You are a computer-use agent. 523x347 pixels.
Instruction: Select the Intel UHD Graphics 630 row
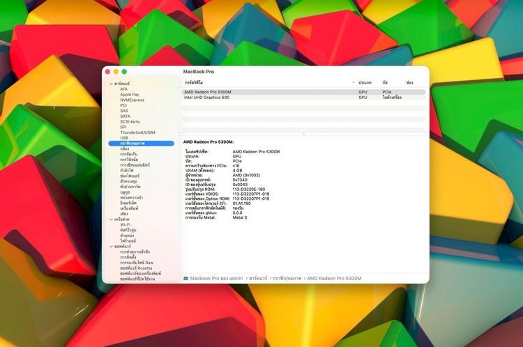(x=208, y=98)
